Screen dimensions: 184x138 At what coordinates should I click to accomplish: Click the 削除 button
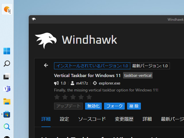tap(134, 106)
